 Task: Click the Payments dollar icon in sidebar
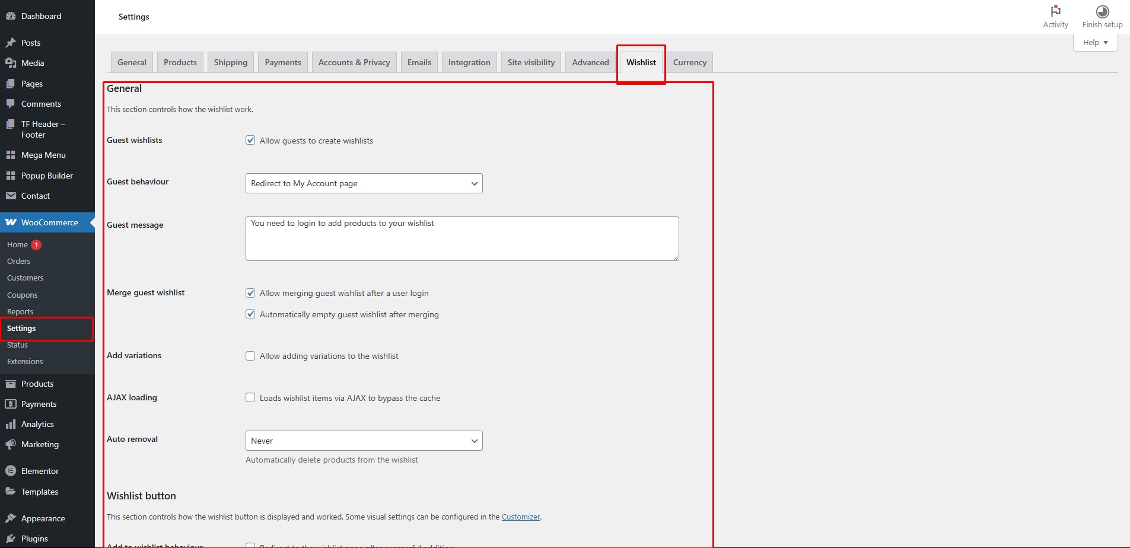coord(11,404)
